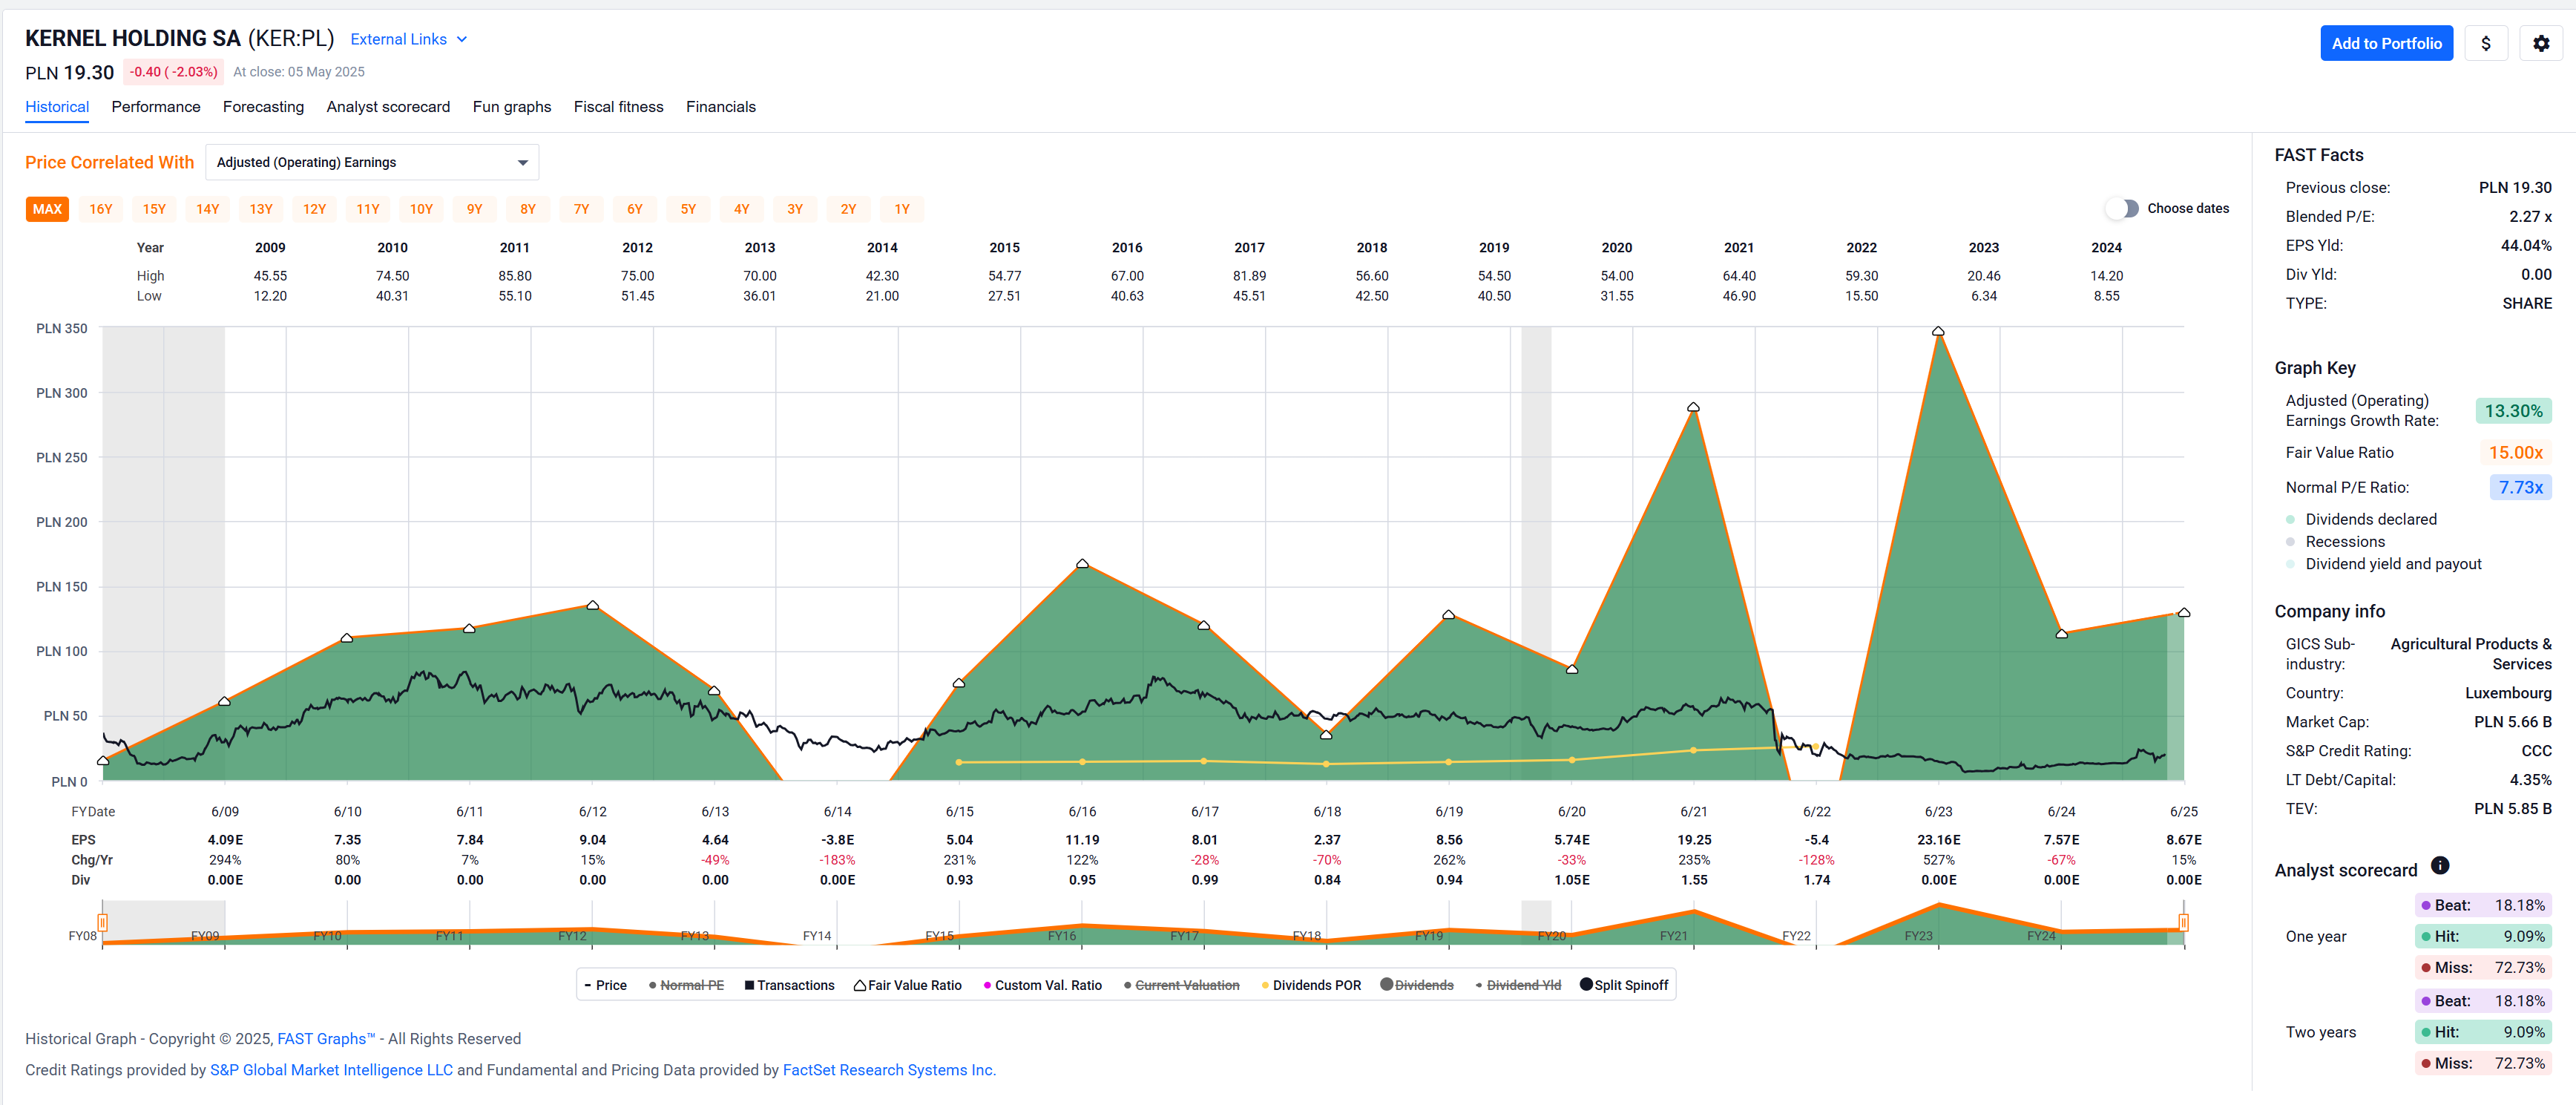Viewport: 2576px width, 1105px height.
Task: Click the right range slider handle
Action: tap(2183, 922)
